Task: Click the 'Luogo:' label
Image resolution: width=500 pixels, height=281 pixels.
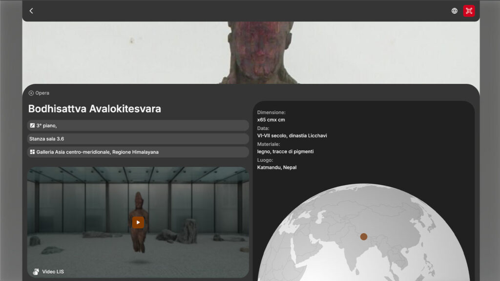Action: coord(265,160)
